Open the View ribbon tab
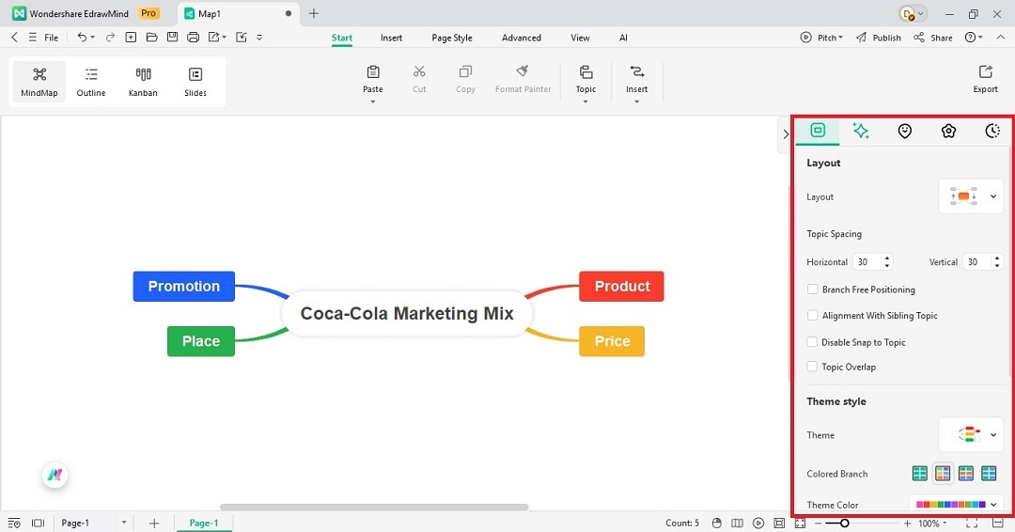The height and width of the screenshot is (532, 1015). click(580, 38)
